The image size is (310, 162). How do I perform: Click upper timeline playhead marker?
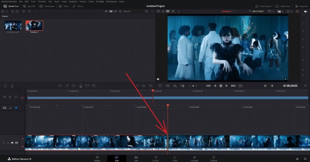point(153,90)
